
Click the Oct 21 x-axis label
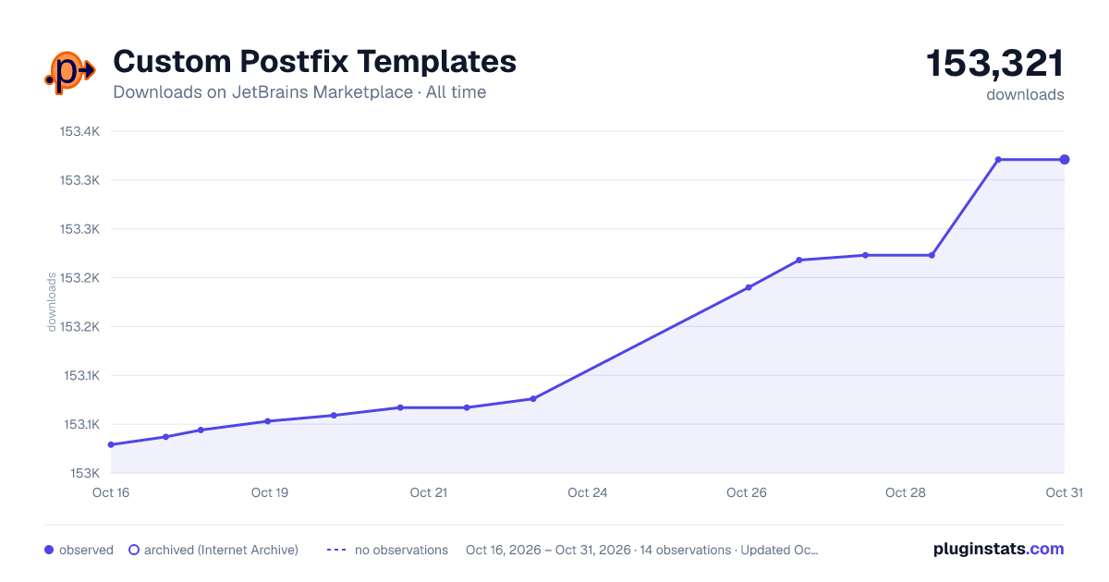[x=429, y=492]
